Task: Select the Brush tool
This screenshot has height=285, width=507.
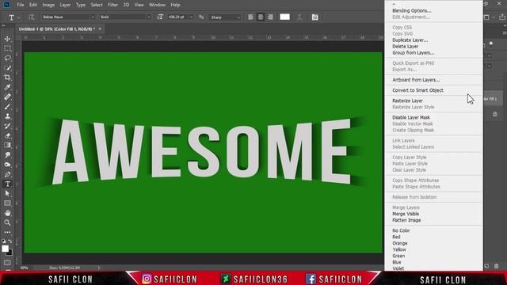Action: [7, 107]
